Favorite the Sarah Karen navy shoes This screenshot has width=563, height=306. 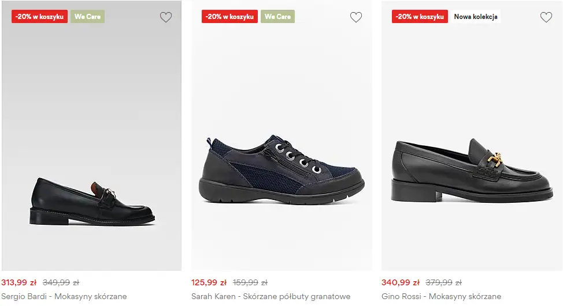[356, 17]
